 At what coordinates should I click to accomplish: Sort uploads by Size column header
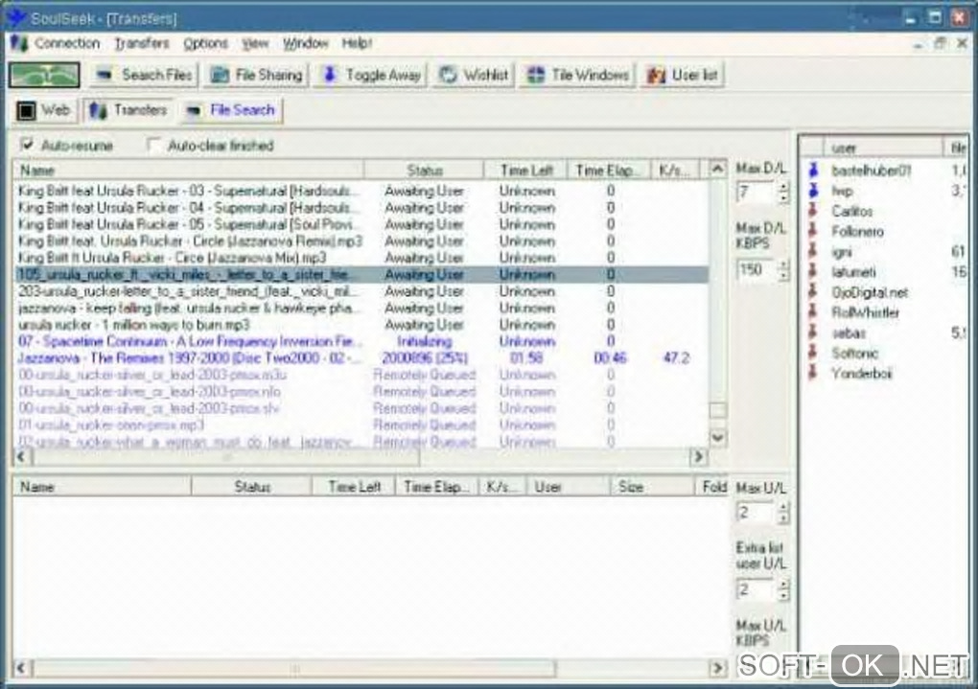(x=652, y=487)
